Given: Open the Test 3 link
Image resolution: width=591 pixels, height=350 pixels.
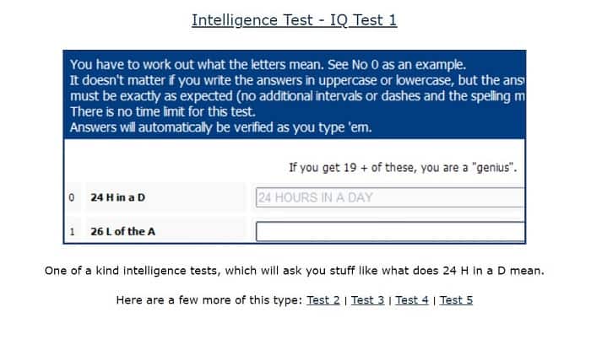Looking at the screenshot, I should (x=367, y=300).
